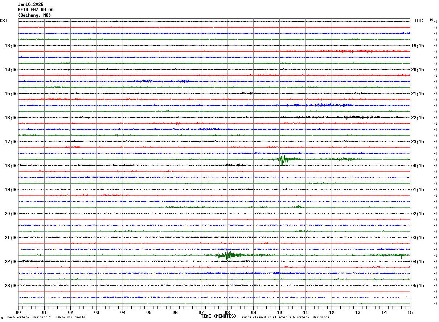The width and height of the screenshot is (439, 322).
Task: Click the 04:15 UTC time label
Action: tap(417, 262)
